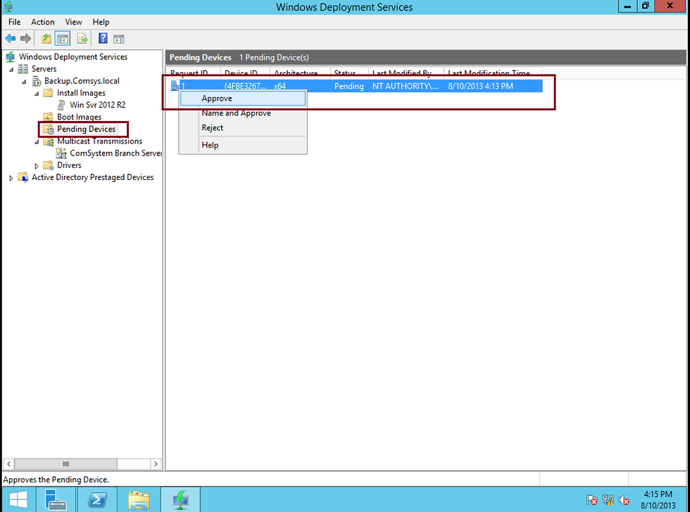The image size is (690, 512).
Task: Click the tree pane scroll right arrow
Action: pos(156,463)
